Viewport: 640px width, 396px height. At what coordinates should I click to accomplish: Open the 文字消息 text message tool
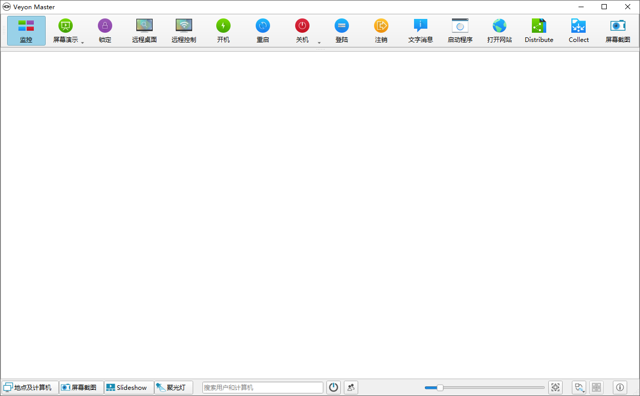coord(421,31)
